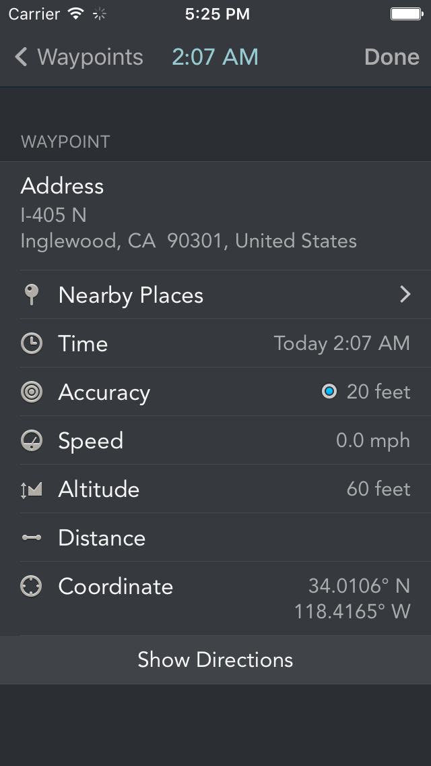Select the 2:07 AM title
Screen dimensions: 431x766
click(215, 57)
